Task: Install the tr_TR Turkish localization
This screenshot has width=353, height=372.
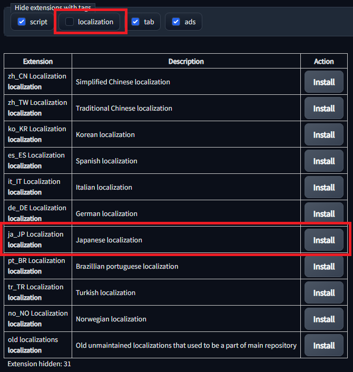Action: pos(324,293)
